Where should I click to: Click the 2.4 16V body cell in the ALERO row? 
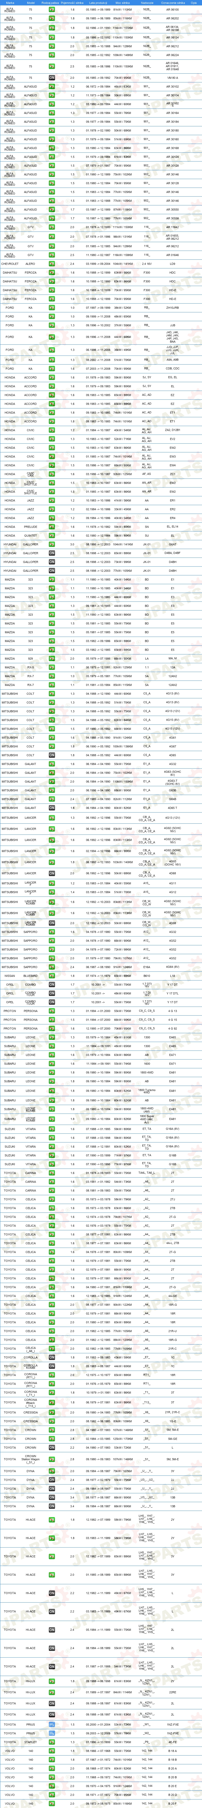146,264
